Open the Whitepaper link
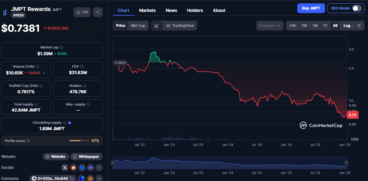 point(87,157)
